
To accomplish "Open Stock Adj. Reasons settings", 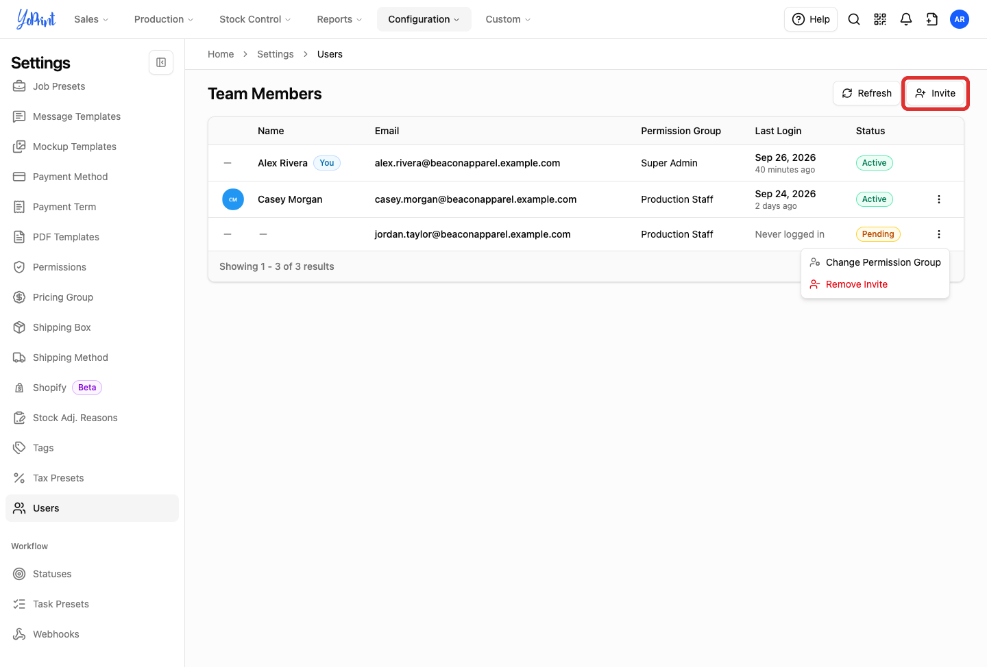I will point(92,418).
